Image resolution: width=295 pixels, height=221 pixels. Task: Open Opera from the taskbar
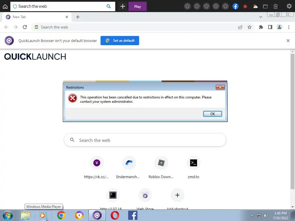tap(115, 216)
